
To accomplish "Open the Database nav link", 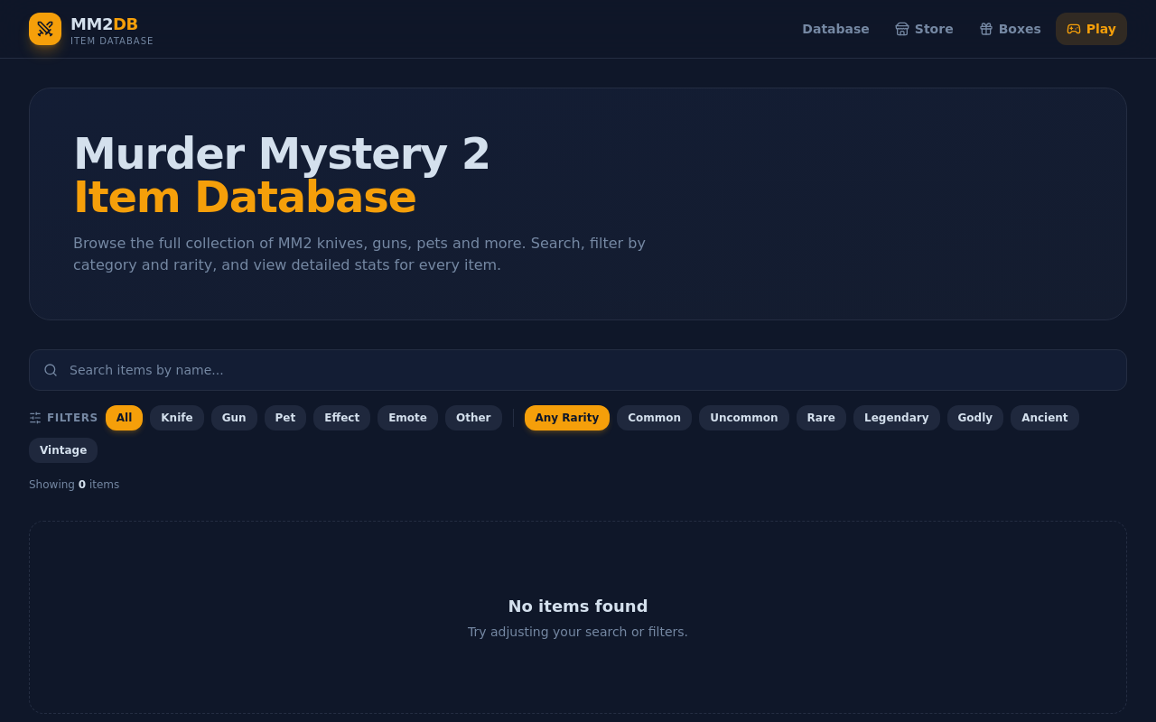I will [x=835, y=29].
